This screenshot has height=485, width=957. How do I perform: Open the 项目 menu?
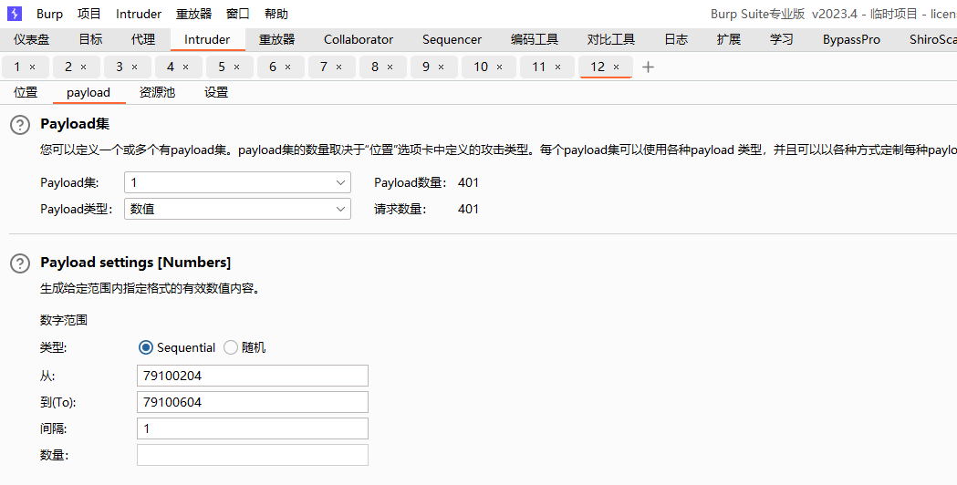[89, 14]
